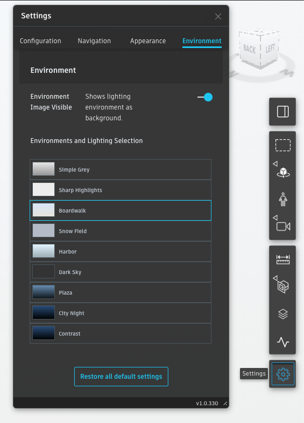Activate the Orbit tool icon
The image size is (304, 423).
point(283,173)
